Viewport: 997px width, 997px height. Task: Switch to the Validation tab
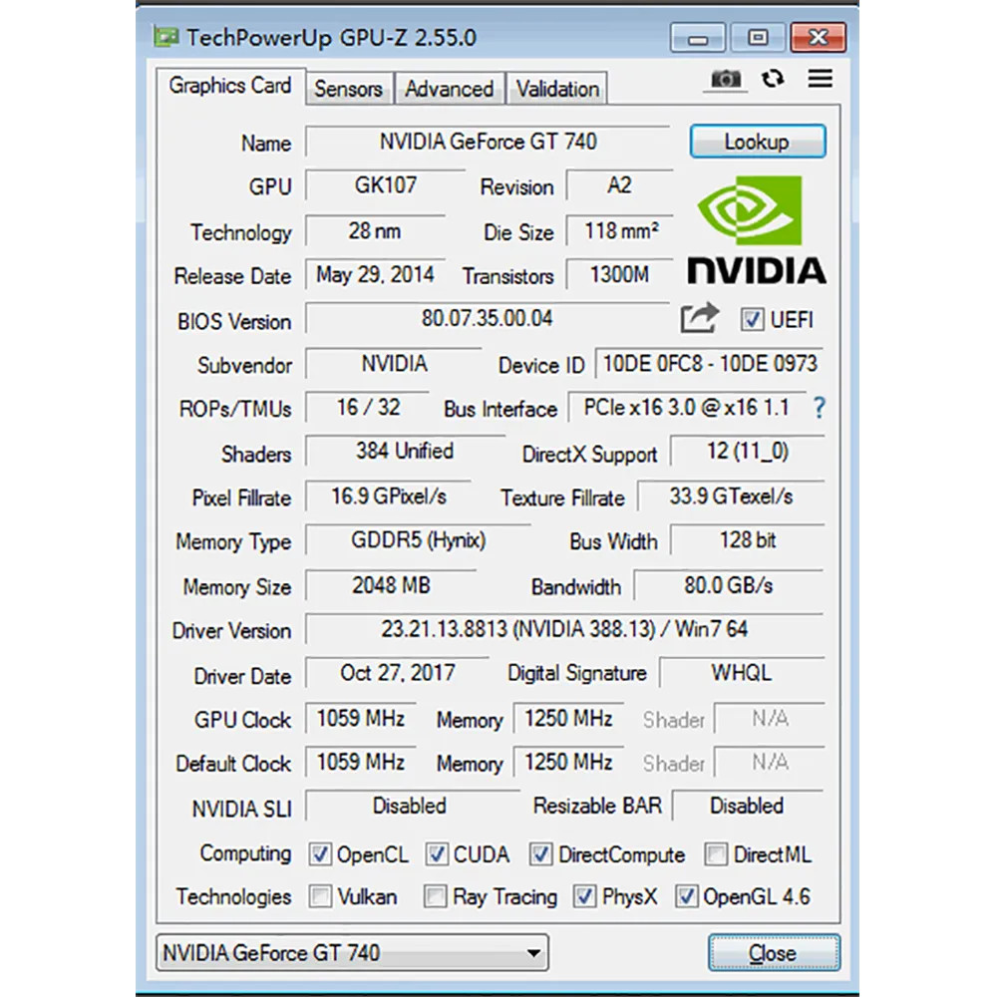pyautogui.click(x=557, y=89)
